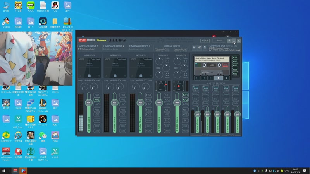This screenshot has height=174, width=310.
Task: Enable EQ on A2 master bus
Action: pos(206,99)
